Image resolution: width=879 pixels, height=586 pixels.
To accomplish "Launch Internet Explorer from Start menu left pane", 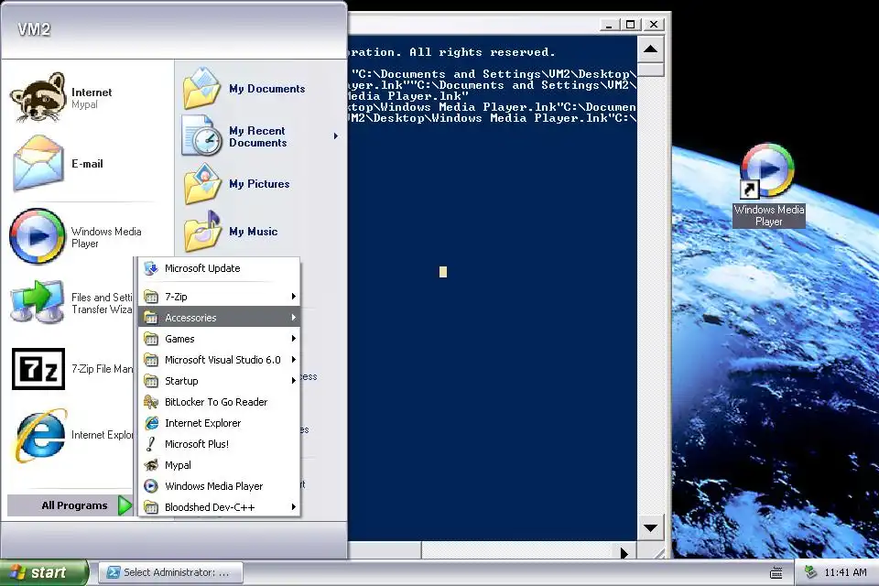I will [x=41, y=435].
